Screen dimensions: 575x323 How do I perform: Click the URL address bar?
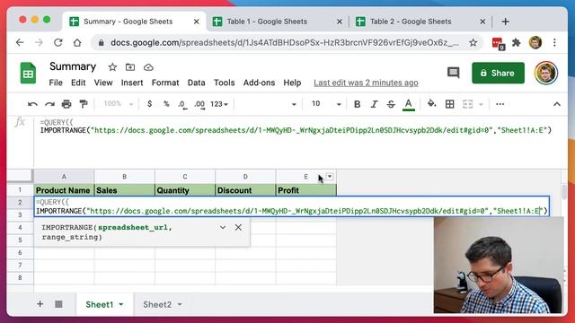tap(284, 43)
